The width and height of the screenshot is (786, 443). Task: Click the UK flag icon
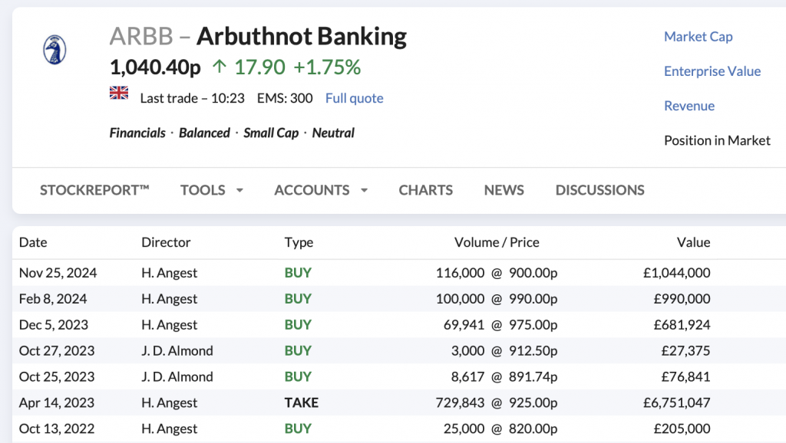click(x=119, y=94)
